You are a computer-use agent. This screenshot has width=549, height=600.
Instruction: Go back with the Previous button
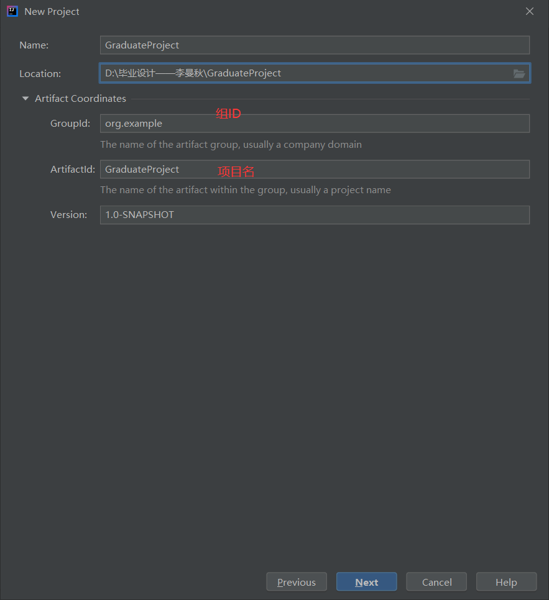coord(297,582)
